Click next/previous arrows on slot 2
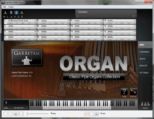154x119 pixels. point(35,26)
